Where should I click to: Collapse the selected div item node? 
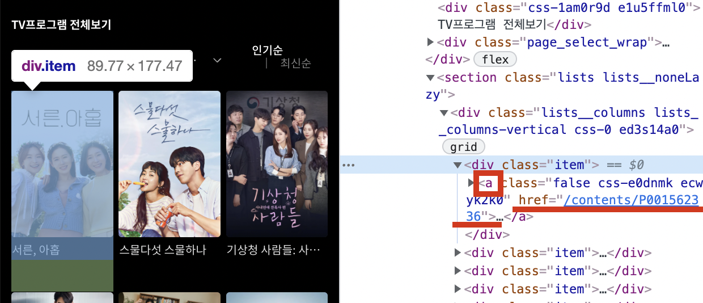458,165
